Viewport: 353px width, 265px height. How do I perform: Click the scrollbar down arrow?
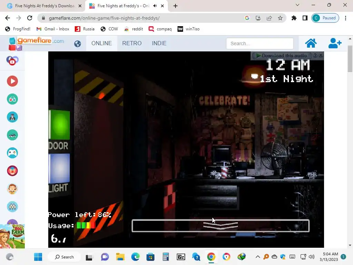coord(350,245)
